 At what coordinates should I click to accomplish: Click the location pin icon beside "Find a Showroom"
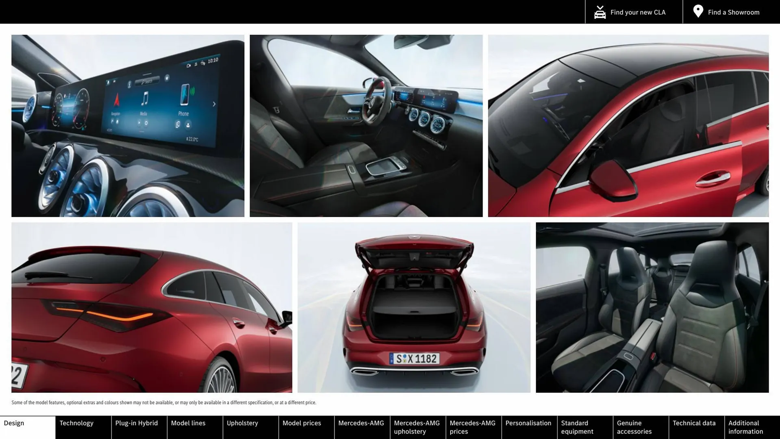tap(698, 11)
